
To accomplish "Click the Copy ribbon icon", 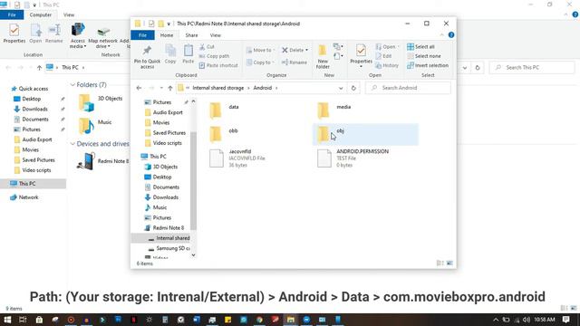I will (170, 54).
